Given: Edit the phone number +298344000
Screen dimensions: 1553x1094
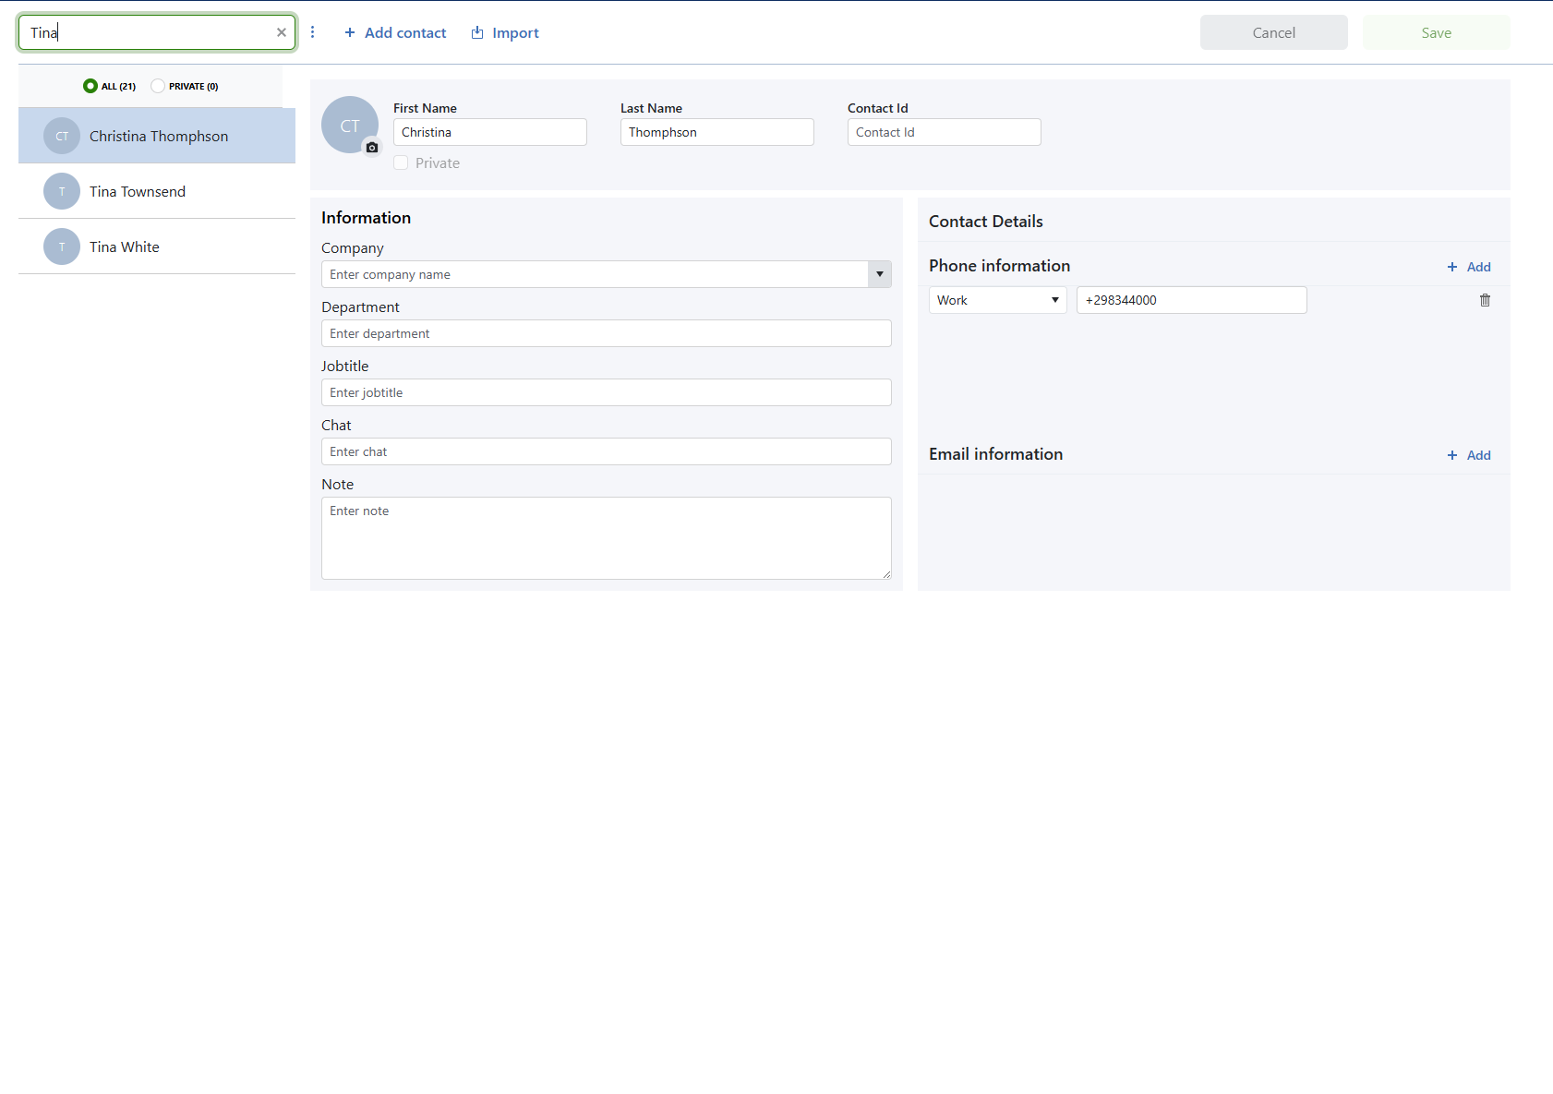Looking at the screenshot, I should coord(1192,300).
